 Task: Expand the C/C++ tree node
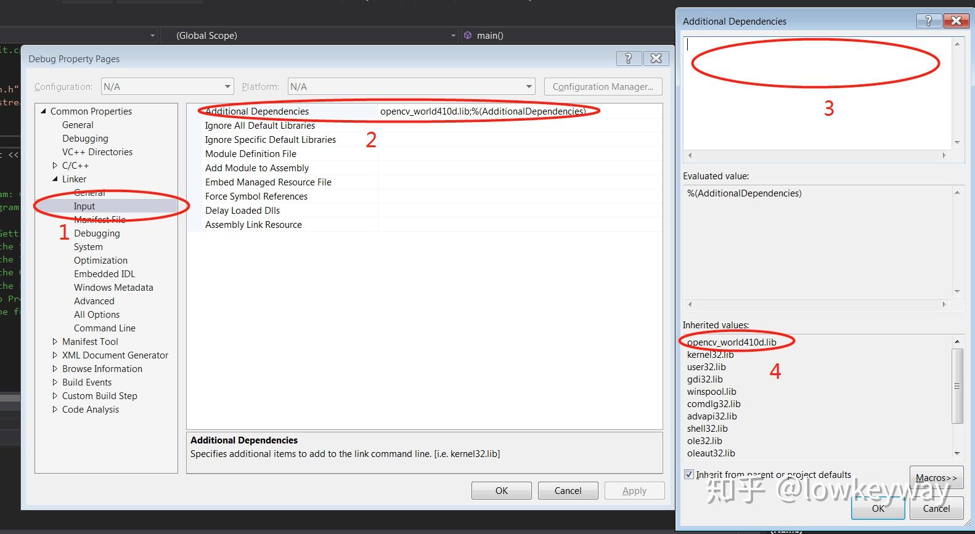[55, 165]
